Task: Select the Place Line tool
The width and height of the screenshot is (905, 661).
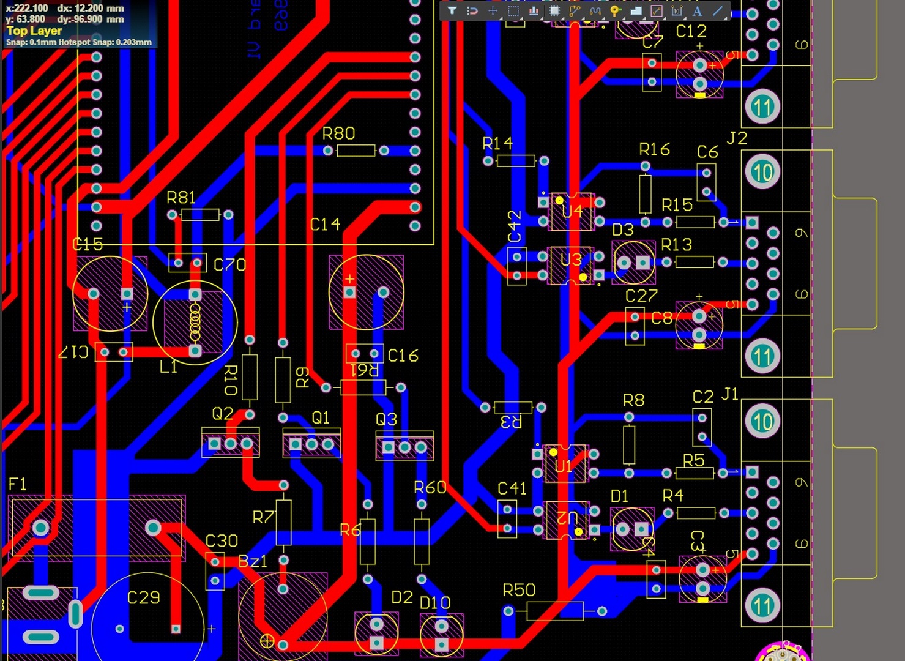Action: coord(718,11)
